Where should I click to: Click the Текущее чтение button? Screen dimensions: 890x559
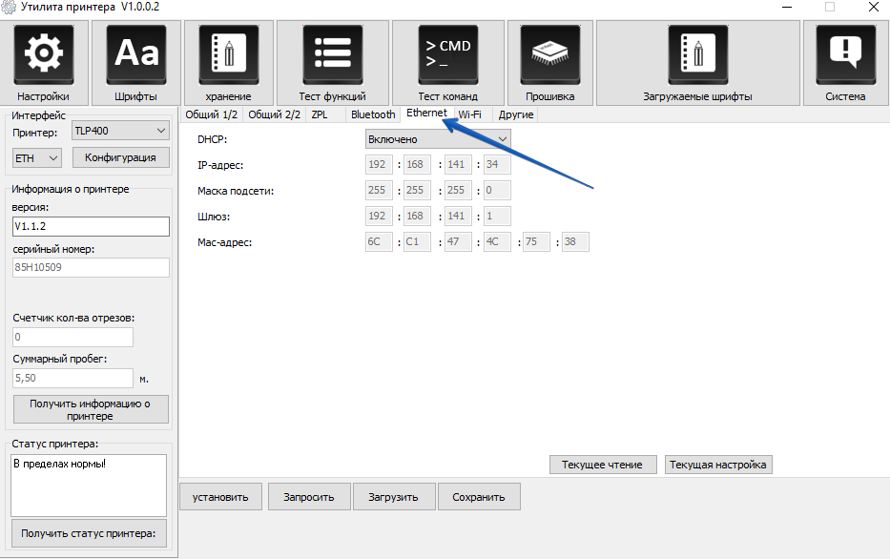602,465
